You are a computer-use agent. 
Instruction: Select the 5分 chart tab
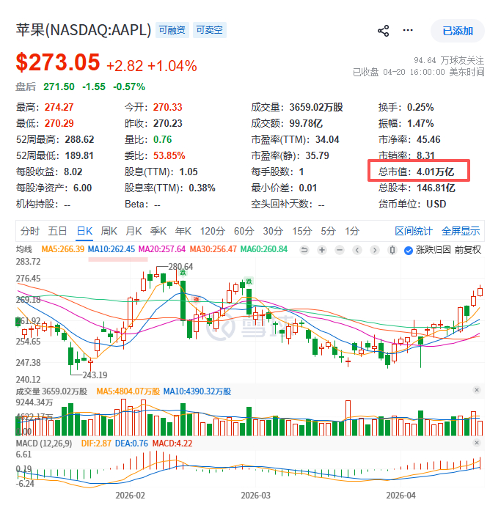(x=328, y=231)
